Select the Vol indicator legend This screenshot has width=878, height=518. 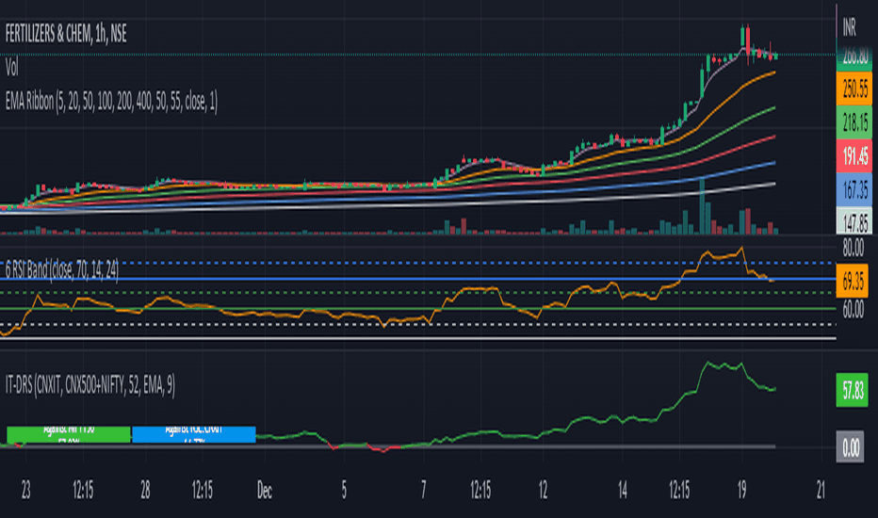coord(11,68)
